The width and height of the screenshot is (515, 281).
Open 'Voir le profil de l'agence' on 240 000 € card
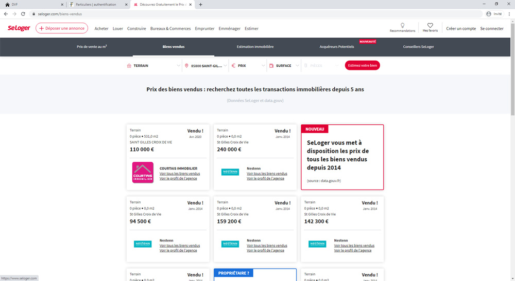265,178
